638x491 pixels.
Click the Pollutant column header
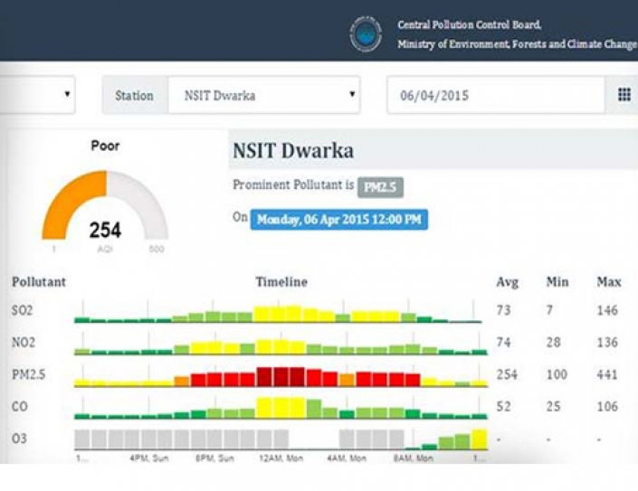click(39, 282)
